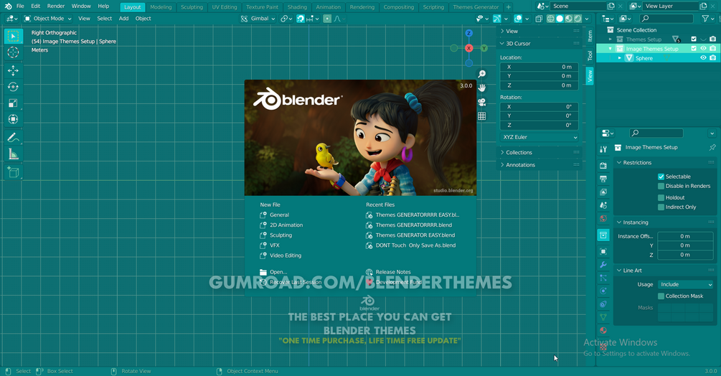Select the Move tool
Viewport: 721px width, 376px height.
point(14,70)
